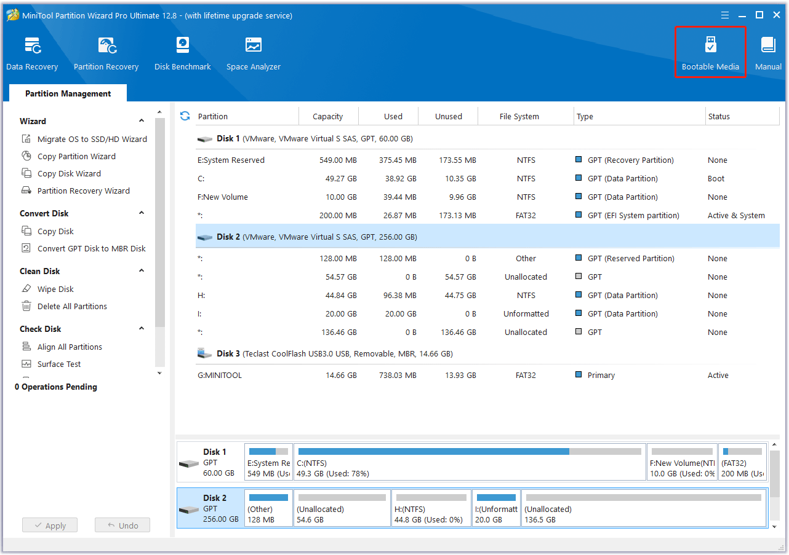
Task: Collapse the Convert Disk section
Action: tap(141, 213)
